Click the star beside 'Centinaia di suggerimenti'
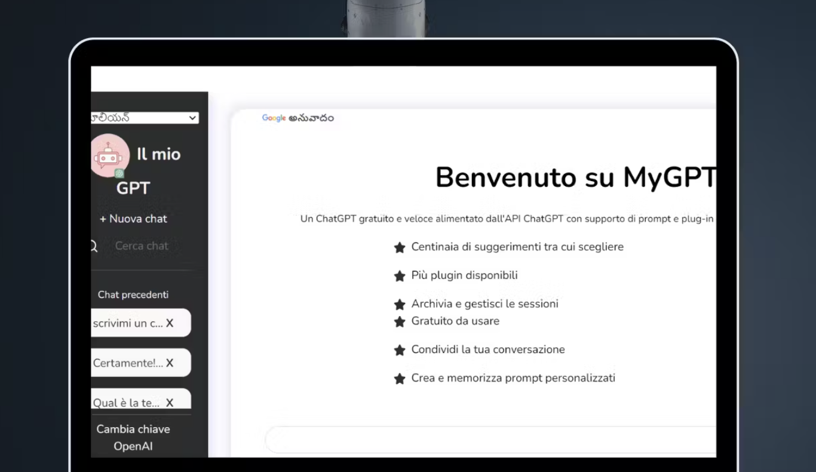The image size is (816, 472). pyautogui.click(x=400, y=248)
